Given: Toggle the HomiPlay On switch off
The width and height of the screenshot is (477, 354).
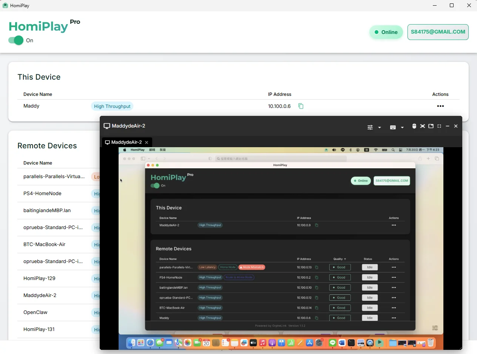Looking at the screenshot, I should [16, 40].
